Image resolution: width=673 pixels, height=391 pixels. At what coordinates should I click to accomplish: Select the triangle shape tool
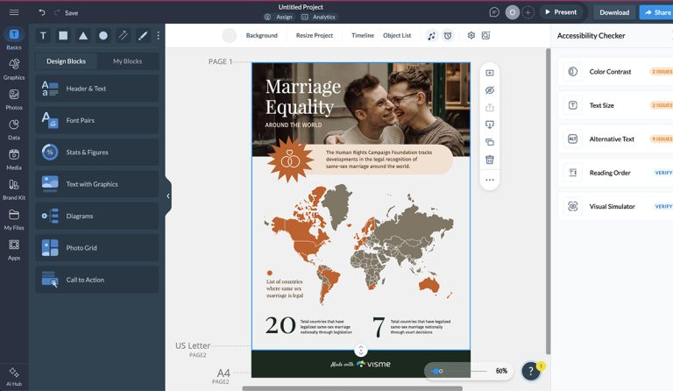pyautogui.click(x=83, y=36)
